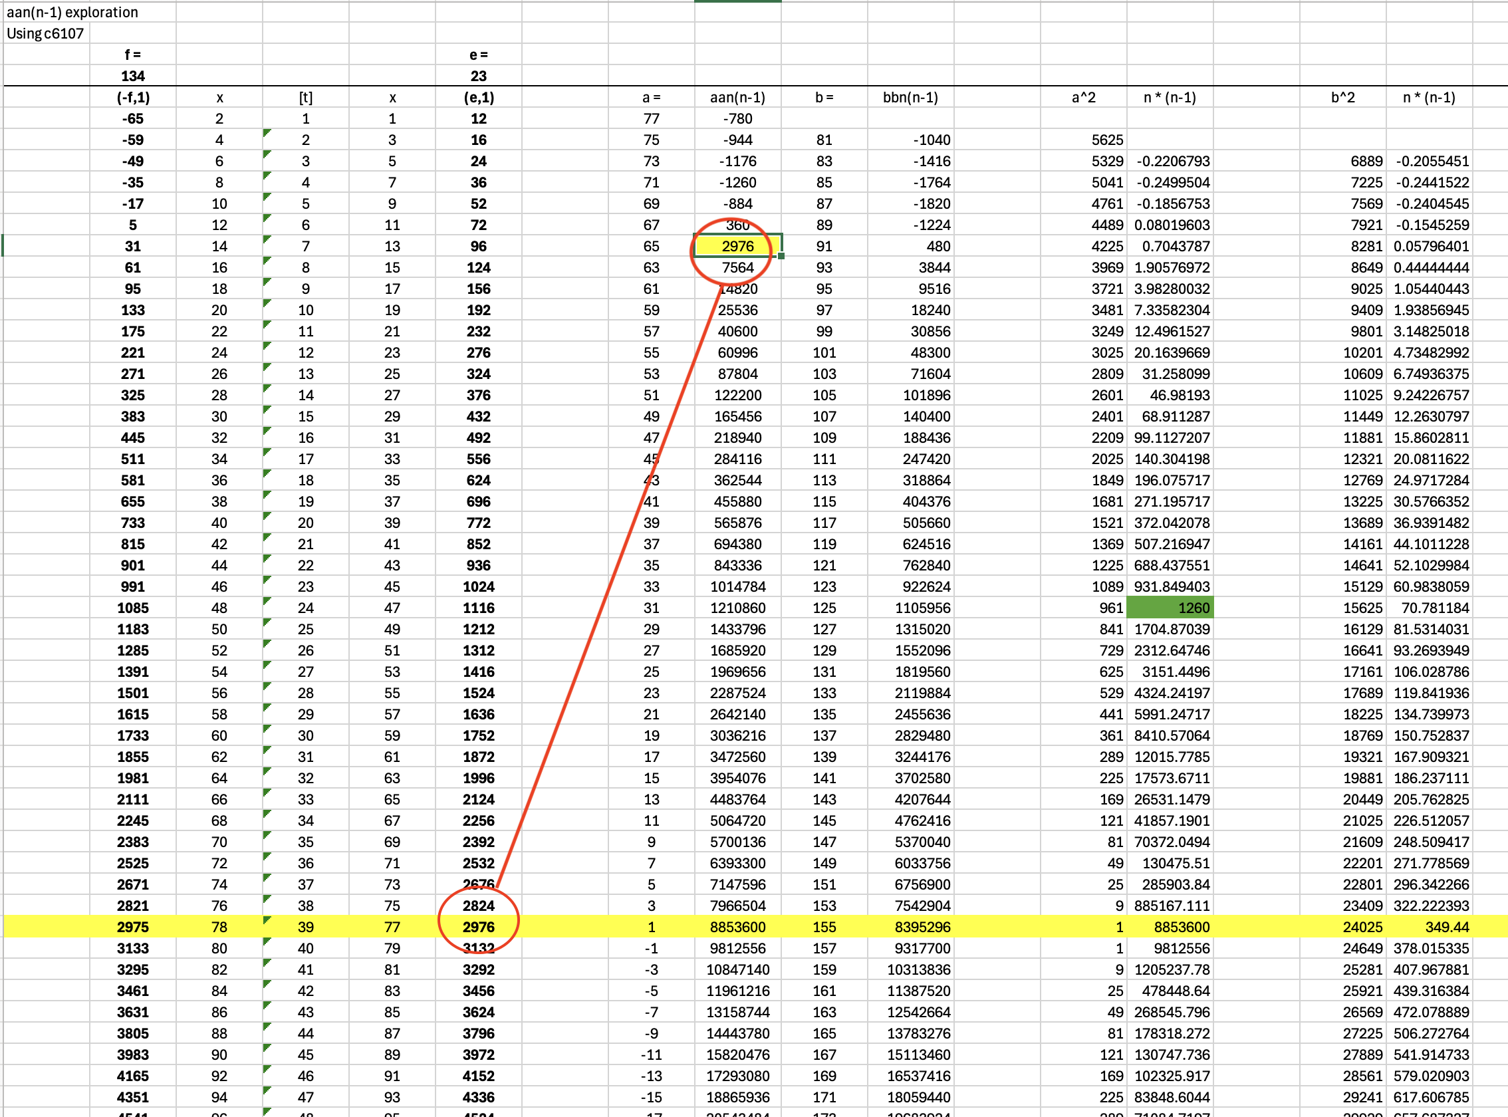
Task: Click the aan cell with 13158744
Action: click(x=738, y=1012)
